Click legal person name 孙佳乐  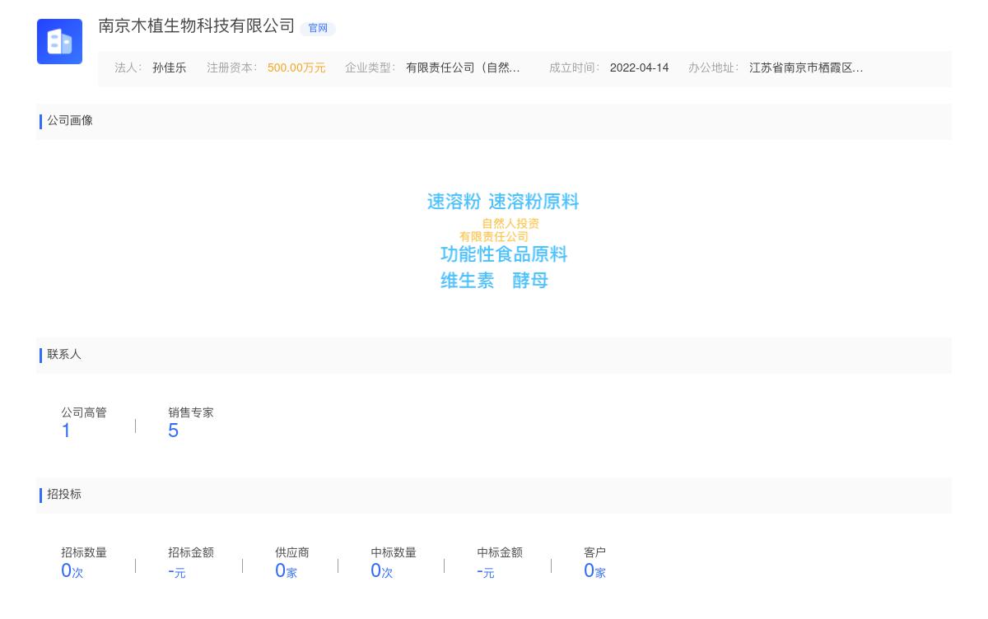(x=170, y=68)
